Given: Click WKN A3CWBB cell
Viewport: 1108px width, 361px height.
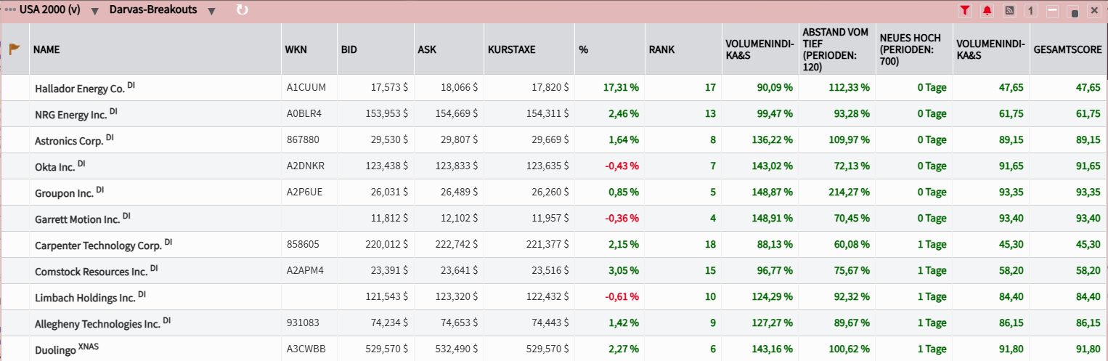Looking at the screenshot, I should (306, 349).
